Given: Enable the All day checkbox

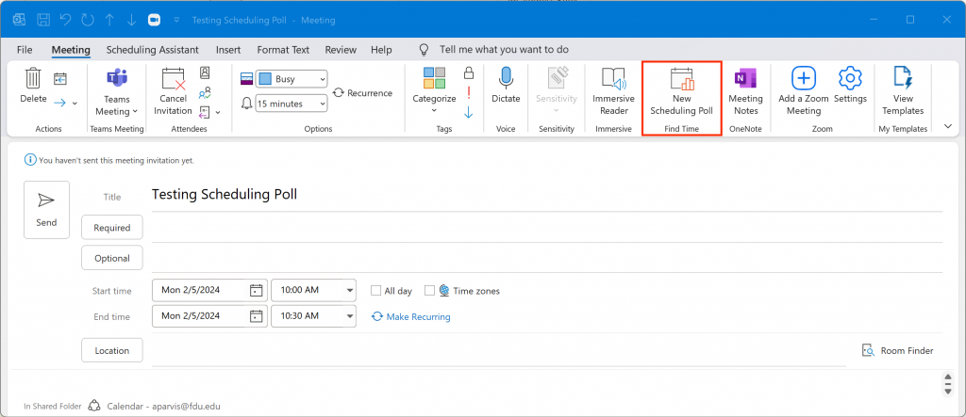Looking at the screenshot, I should 376,291.
